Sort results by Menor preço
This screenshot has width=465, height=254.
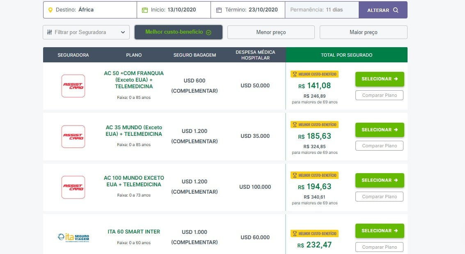271,32
